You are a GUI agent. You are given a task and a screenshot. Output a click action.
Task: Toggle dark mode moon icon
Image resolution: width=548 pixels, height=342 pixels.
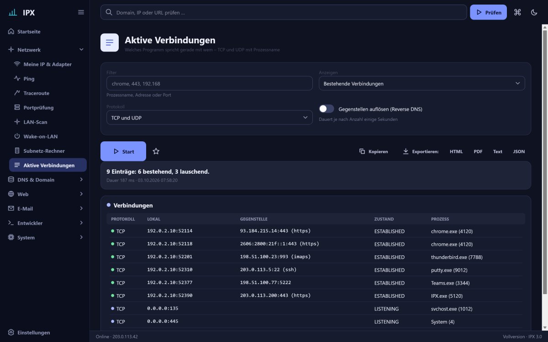point(534,12)
